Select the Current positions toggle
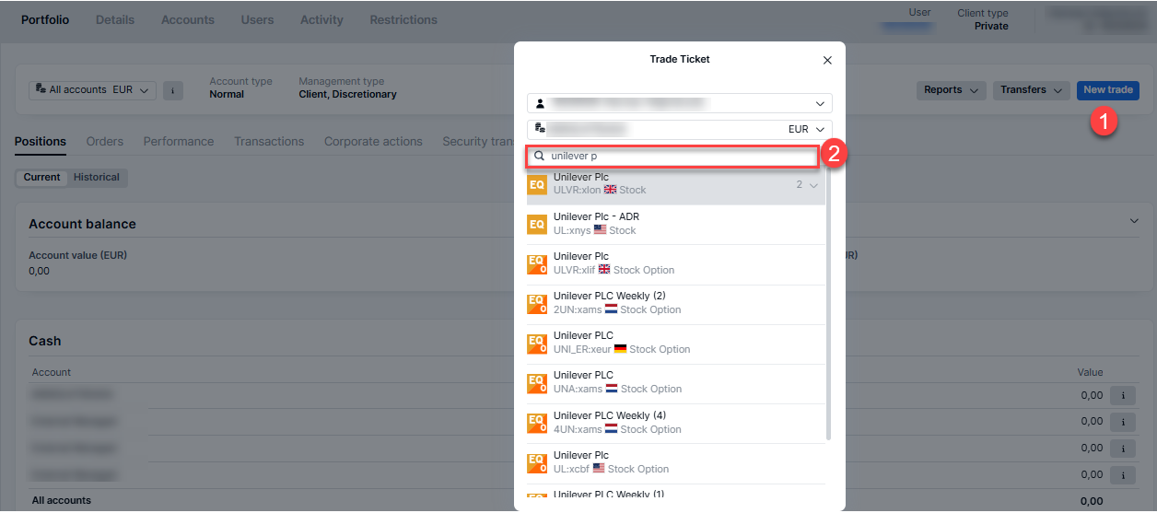The height and width of the screenshot is (513, 1157). tap(42, 178)
